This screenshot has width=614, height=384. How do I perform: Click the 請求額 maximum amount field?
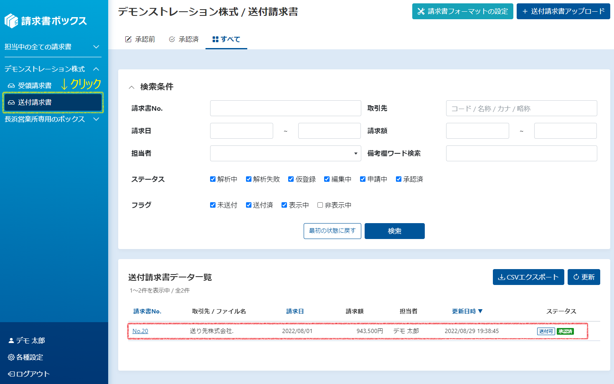(x=566, y=131)
